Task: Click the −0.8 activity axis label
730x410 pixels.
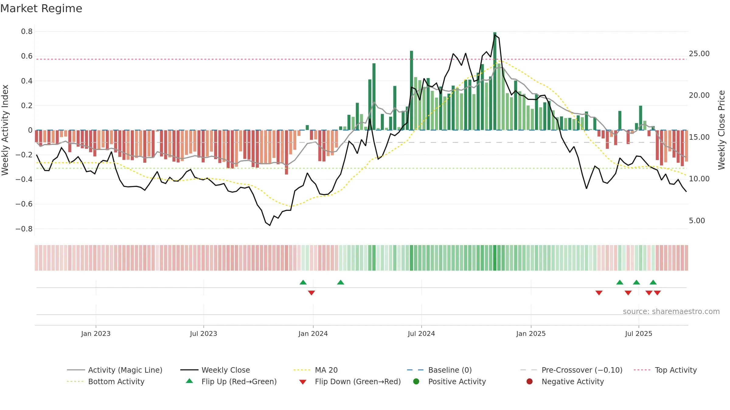Action: click(x=24, y=229)
